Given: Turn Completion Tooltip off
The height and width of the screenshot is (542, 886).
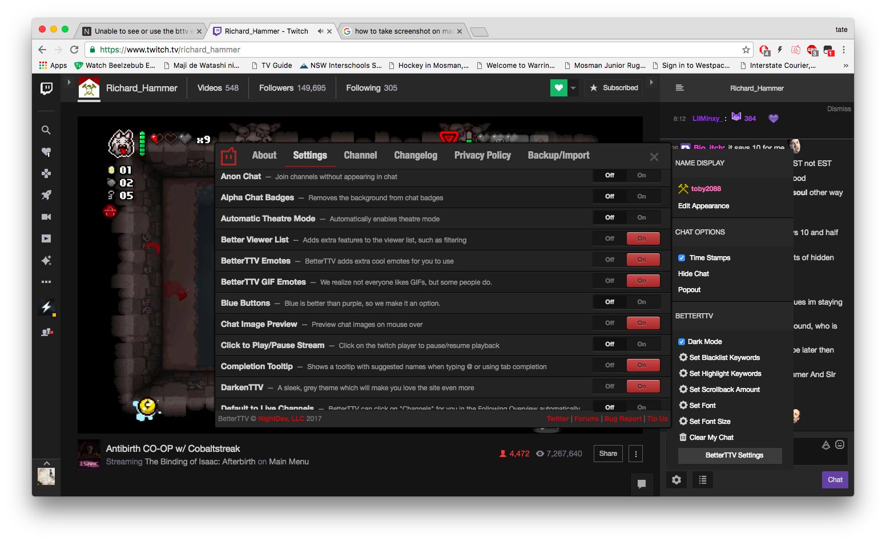Looking at the screenshot, I should click(x=610, y=366).
